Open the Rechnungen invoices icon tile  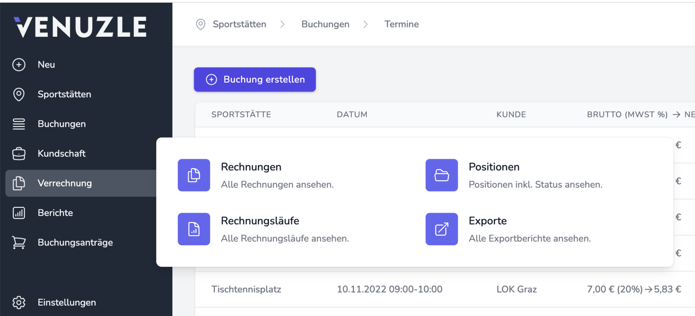(x=194, y=175)
